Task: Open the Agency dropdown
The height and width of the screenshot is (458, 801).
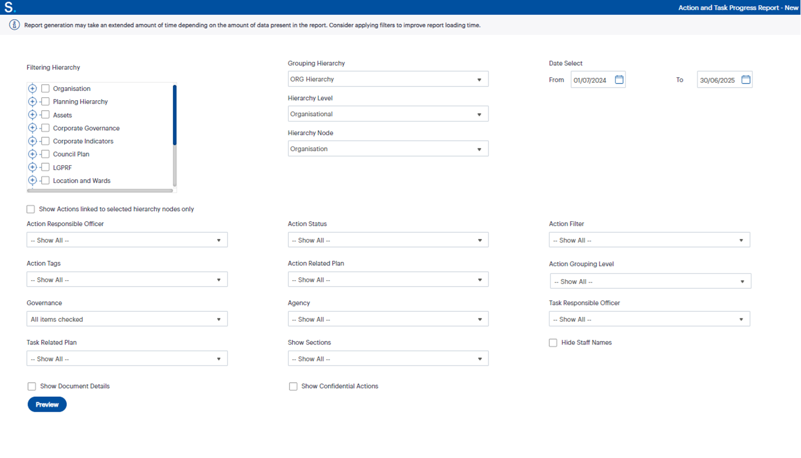Action: tap(388, 319)
